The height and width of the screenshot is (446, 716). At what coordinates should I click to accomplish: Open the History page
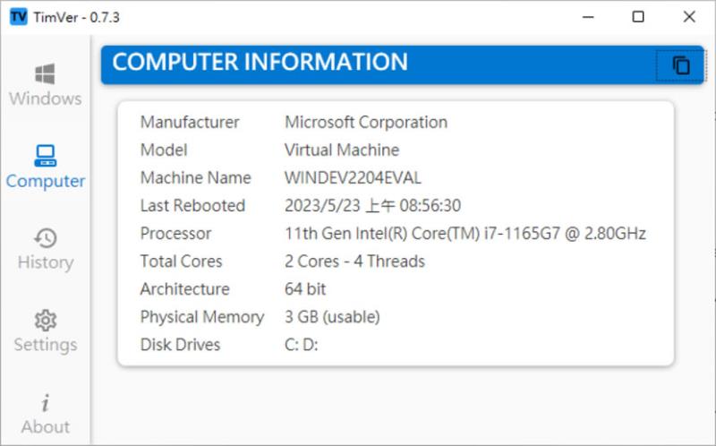click(46, 250)
